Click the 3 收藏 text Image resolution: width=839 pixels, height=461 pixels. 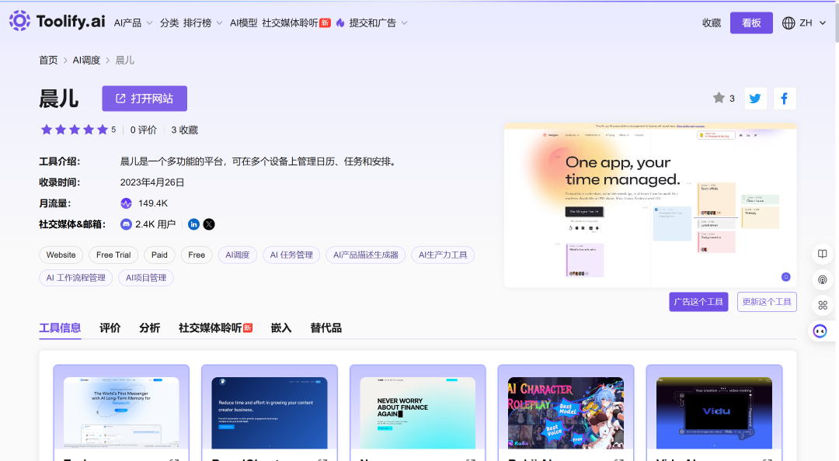pyautogui.click(x=185, y=130)
